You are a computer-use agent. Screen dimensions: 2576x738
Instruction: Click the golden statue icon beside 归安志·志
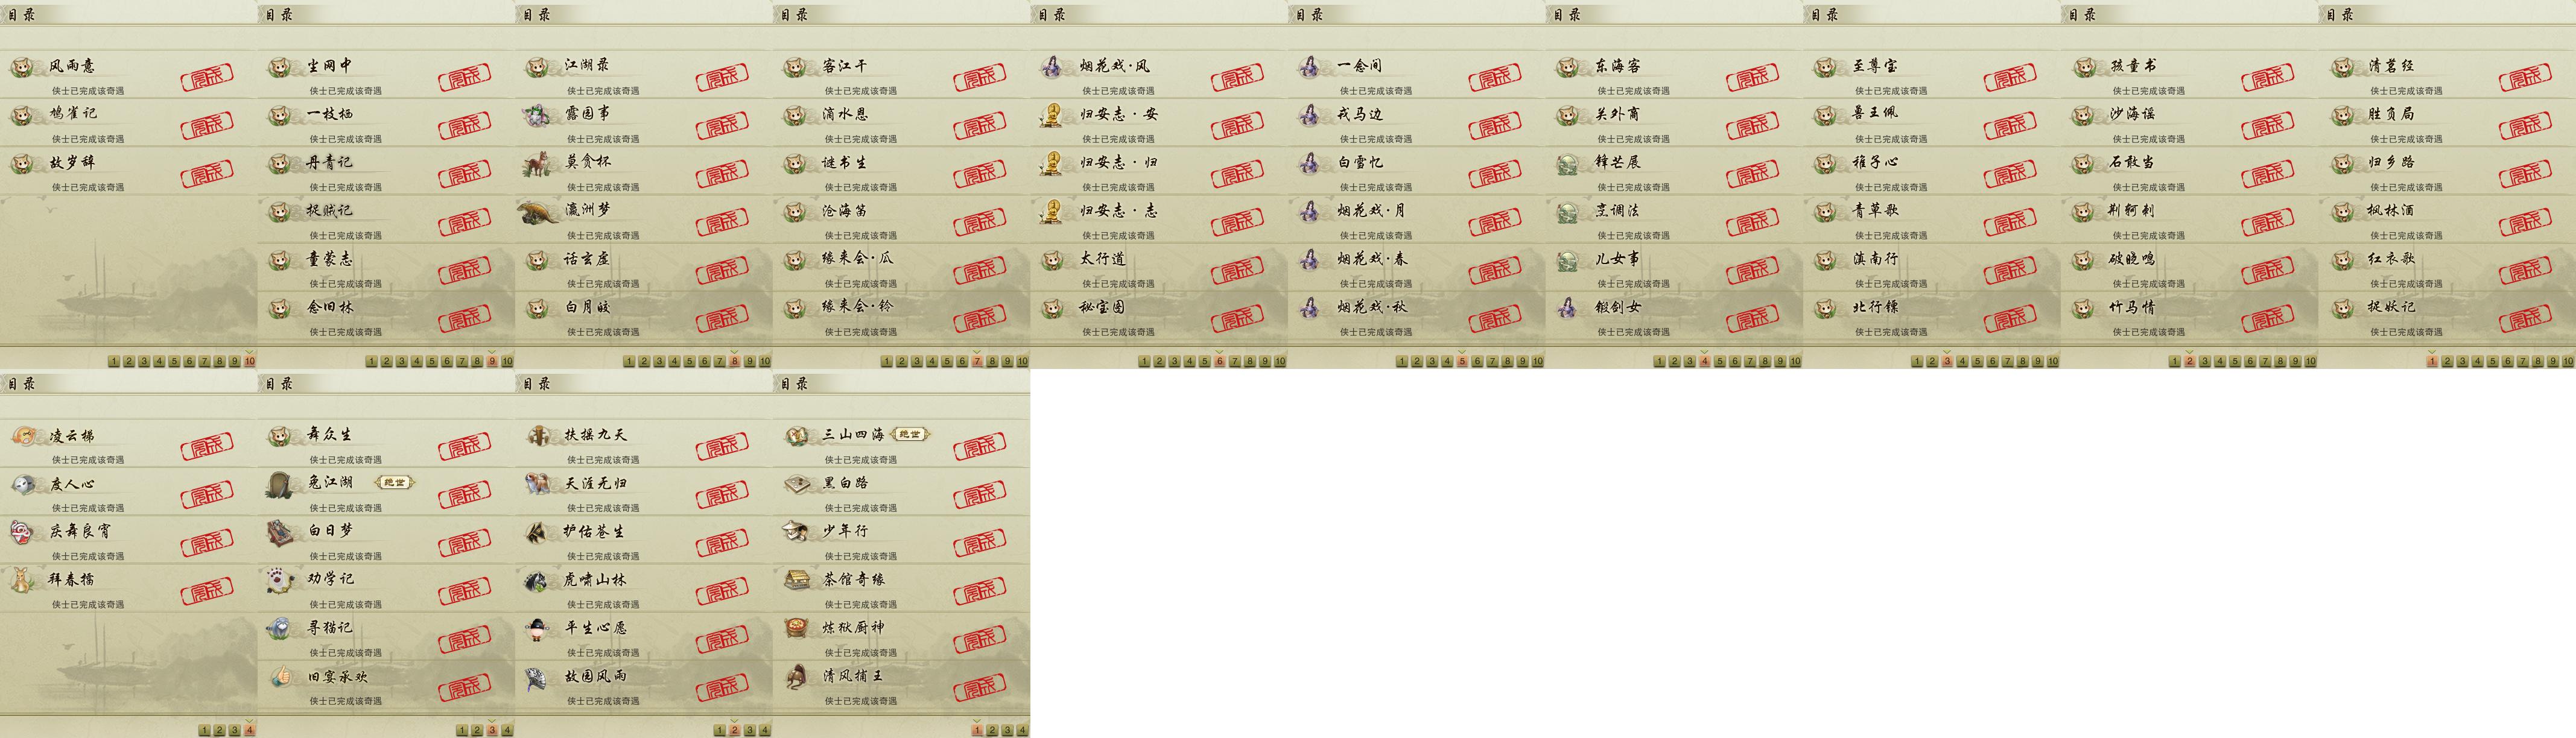[x=1051, y=211]
